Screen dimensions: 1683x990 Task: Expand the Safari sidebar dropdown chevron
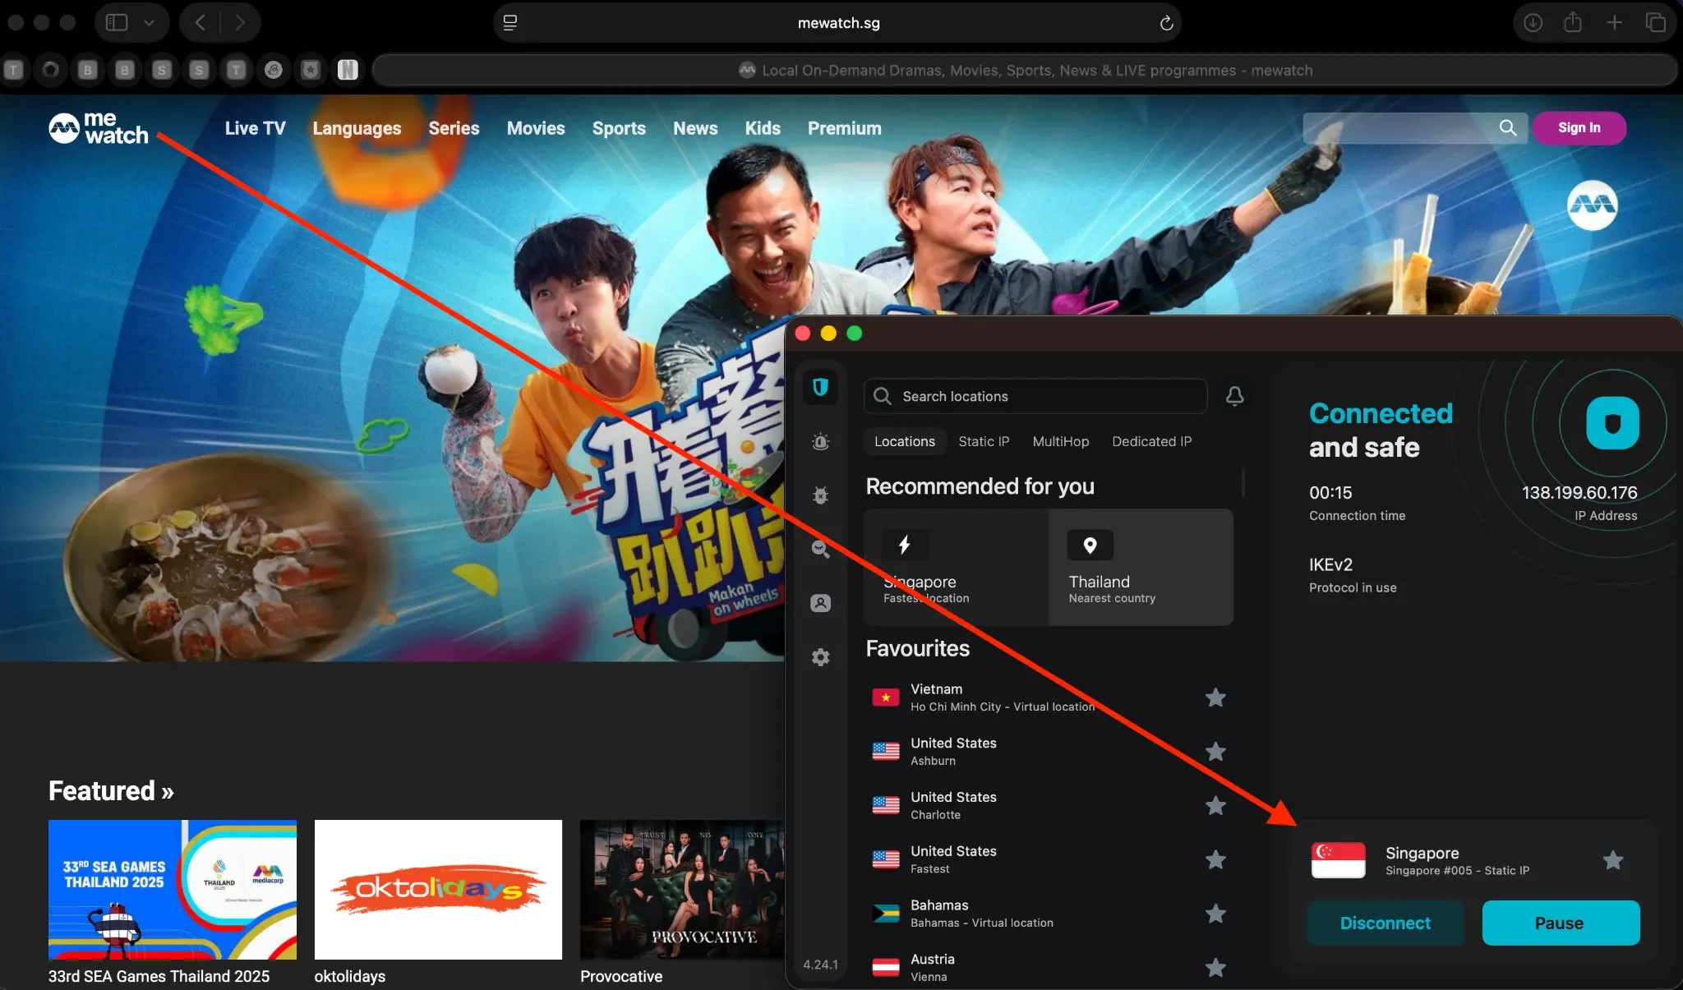149,22
